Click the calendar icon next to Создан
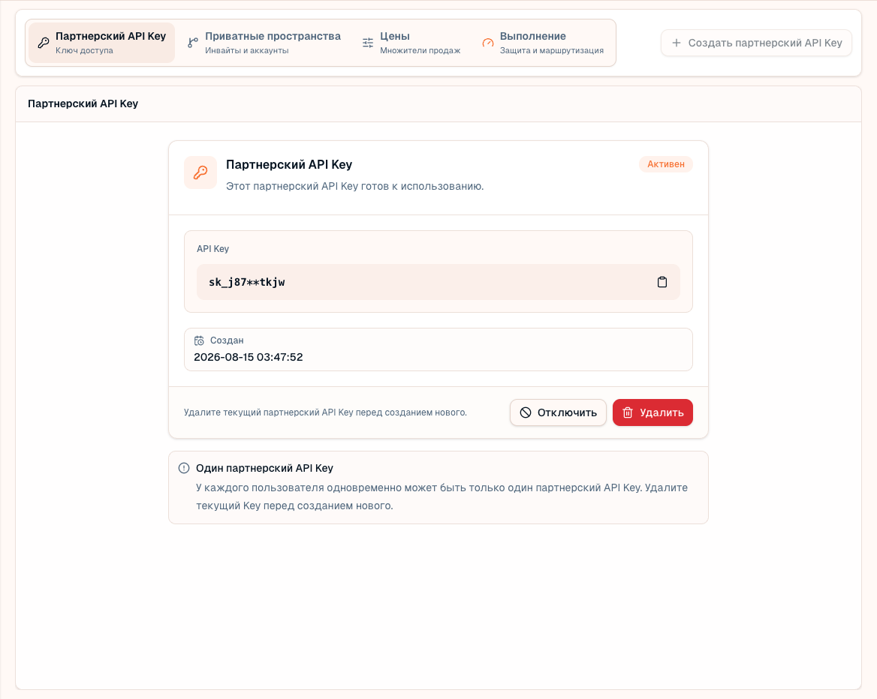Image resolution: width=877 pixels, height=699 pixels. pos(199,340)
